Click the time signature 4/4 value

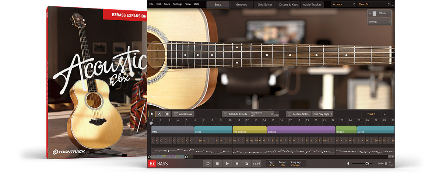point(272,165)
